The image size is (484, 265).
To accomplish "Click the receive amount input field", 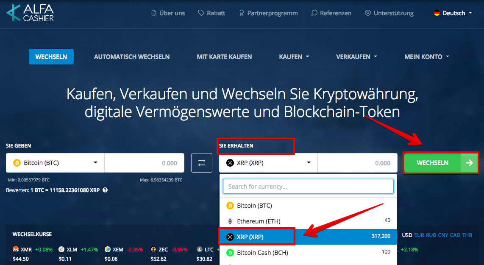I will click(x=357, y=163).
